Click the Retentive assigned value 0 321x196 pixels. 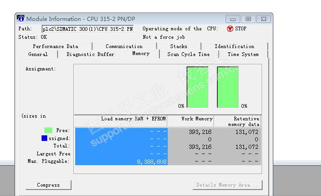(257, 140)
